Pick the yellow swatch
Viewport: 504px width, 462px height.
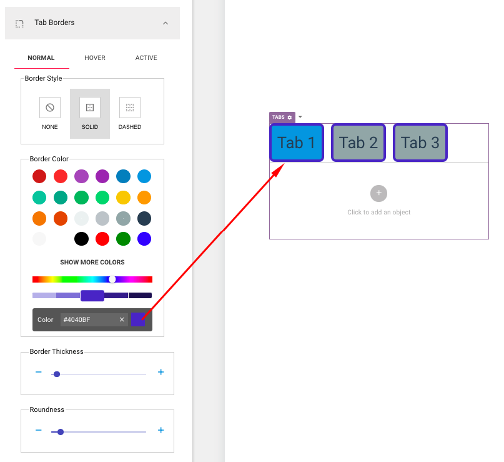tap(124, 198)
